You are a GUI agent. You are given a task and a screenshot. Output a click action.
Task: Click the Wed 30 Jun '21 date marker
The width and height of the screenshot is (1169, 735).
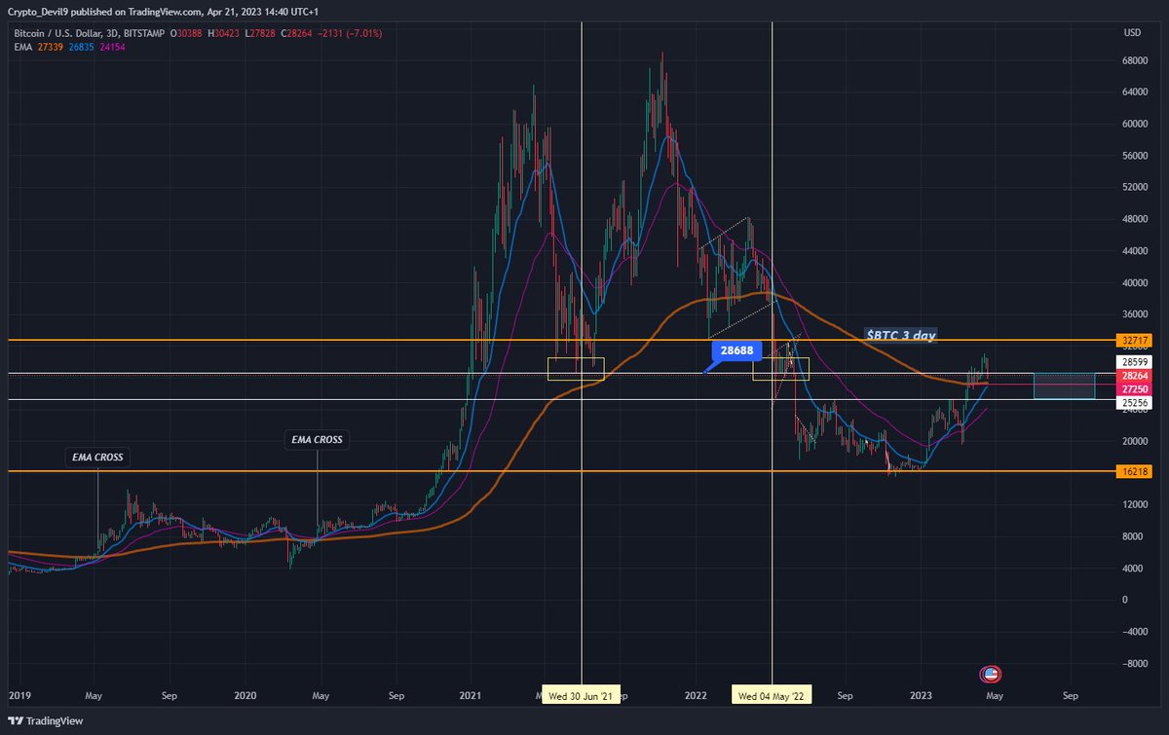pyautogui.click(x=582, y=695)
